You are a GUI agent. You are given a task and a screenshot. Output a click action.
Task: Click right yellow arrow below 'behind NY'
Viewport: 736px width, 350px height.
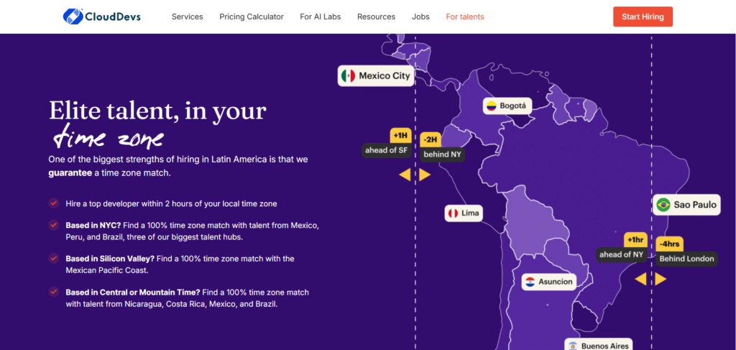(x=425, y=175)
